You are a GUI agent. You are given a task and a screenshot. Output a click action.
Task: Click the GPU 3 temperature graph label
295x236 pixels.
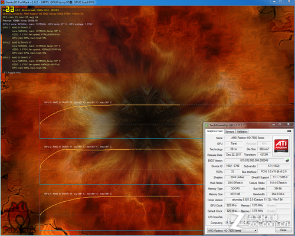pos(78,103)
